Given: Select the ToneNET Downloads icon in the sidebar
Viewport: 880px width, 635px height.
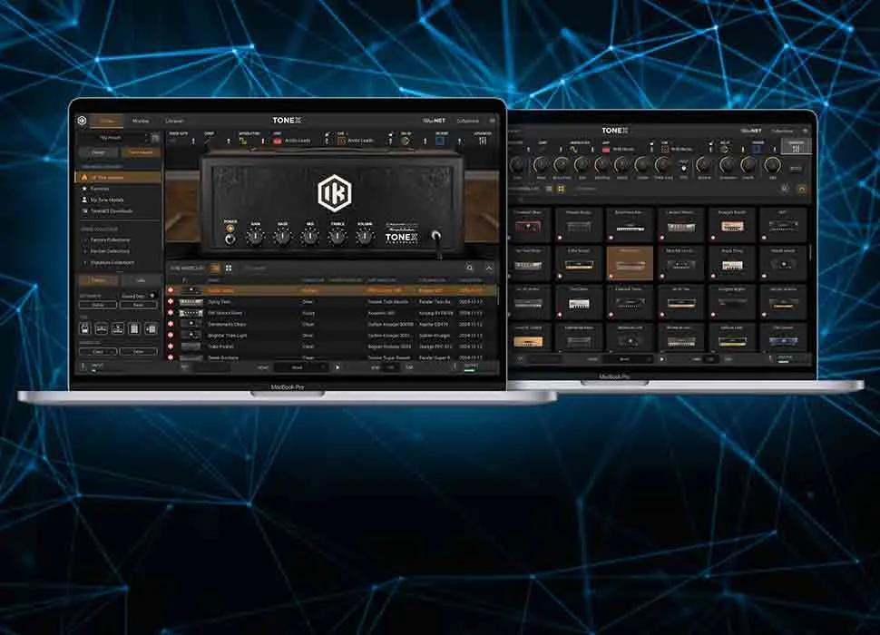Looking at the screenshot, I should (x=84, y=211).
